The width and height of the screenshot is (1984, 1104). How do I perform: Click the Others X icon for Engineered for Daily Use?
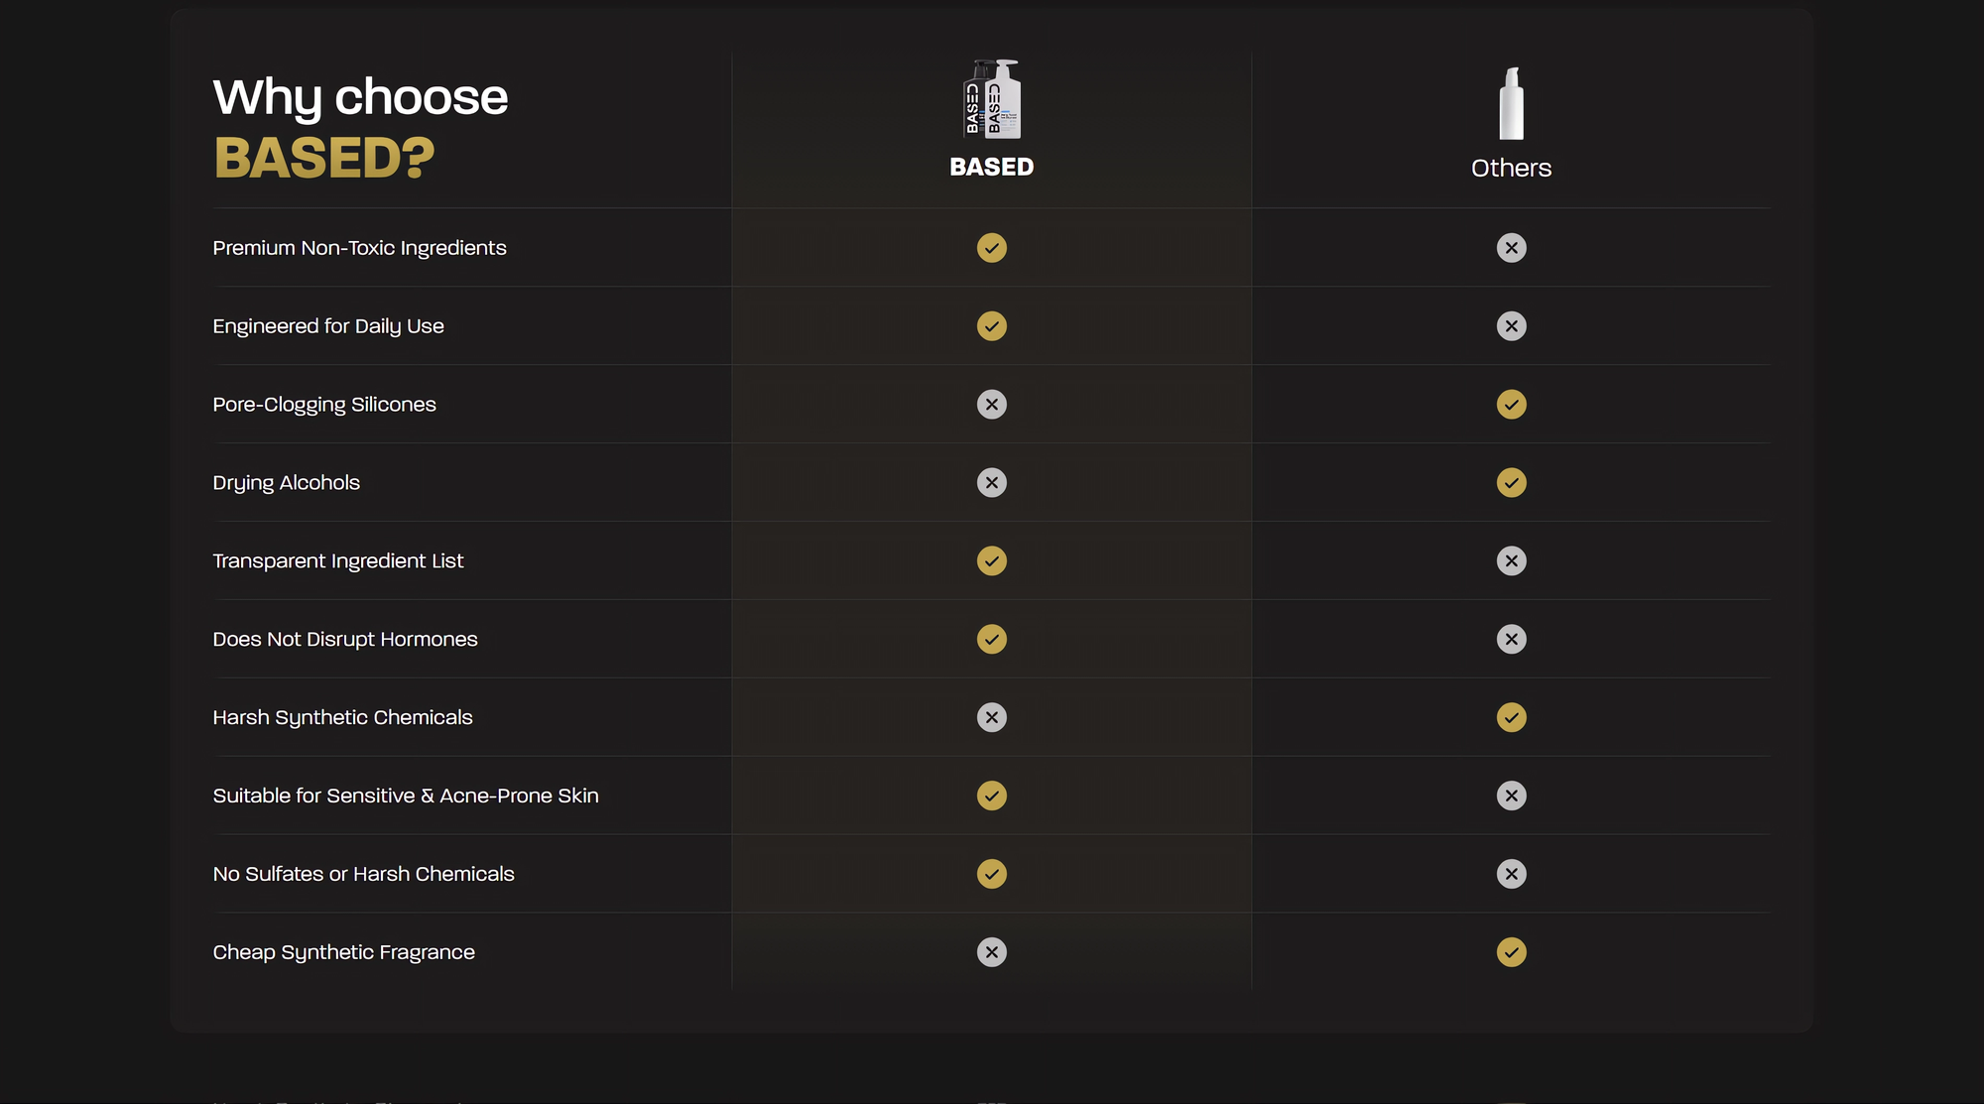[x=1511, y=326]
